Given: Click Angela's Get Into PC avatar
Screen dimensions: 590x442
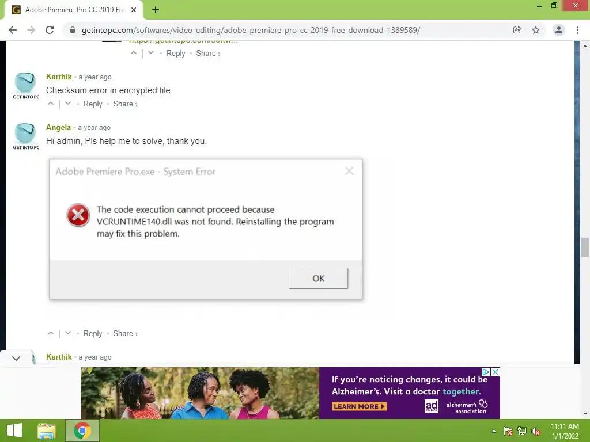Looking at the screenshot, I should [x=25, y=136].
